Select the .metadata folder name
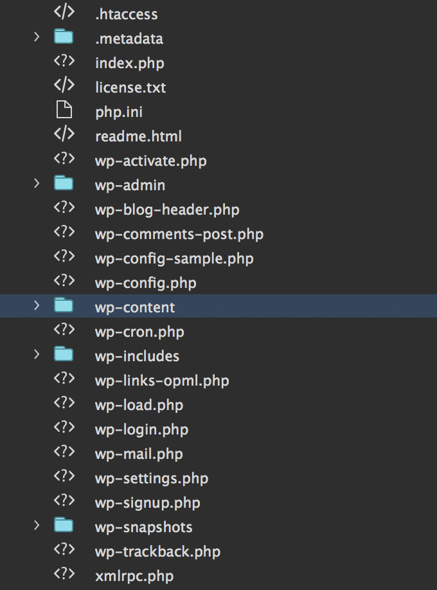 coord(129,39)
